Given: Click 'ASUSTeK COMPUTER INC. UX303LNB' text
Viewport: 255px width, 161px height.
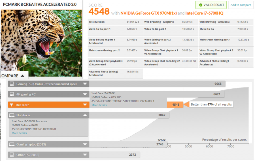Looking at the screenshot, I should coord(34,129).
